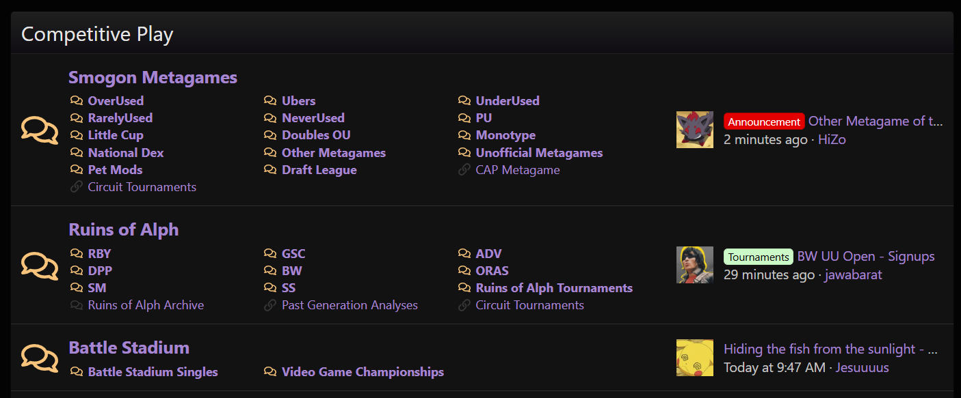Image resolution: width=961 pixels, height=398 pixels.
Task: Click the Ruins of Alph forum chat icon
Action: [x=40, y=265]
